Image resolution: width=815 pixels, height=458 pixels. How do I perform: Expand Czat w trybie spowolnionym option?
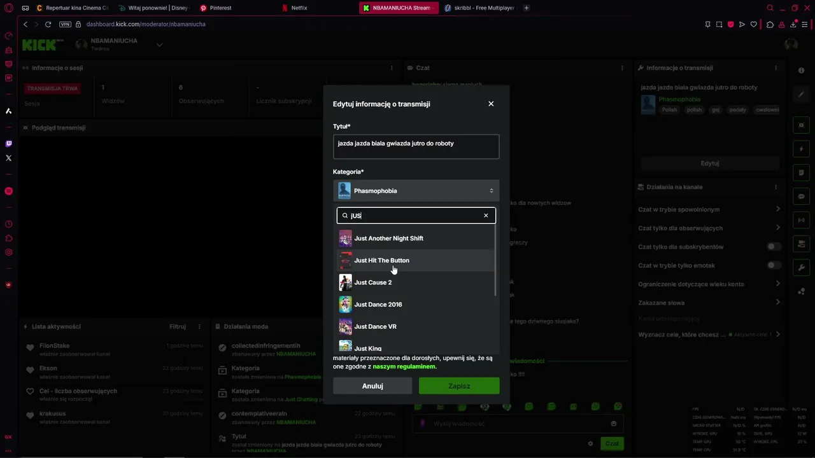click(x=777, y=209)
